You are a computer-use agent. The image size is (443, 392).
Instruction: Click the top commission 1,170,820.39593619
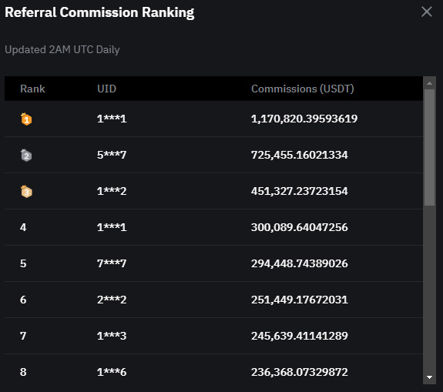[304, 119]
